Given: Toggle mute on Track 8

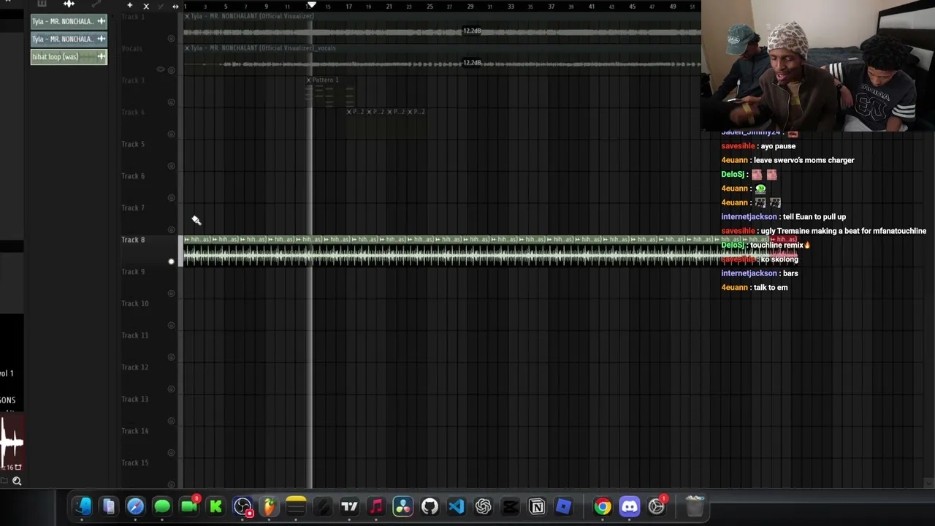Looking at the screenshot, I should (171, 262).
